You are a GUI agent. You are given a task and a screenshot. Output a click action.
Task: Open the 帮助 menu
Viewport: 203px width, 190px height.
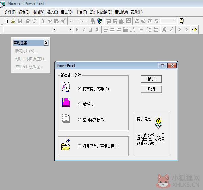click(137, 12)
